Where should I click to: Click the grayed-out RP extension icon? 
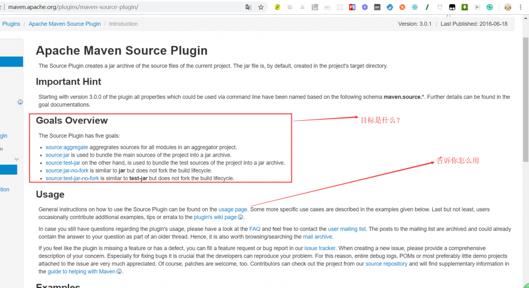tap(315, 7)
